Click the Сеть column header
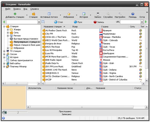The width and height of the screenshot is (150, 122). tap(133, 27)
